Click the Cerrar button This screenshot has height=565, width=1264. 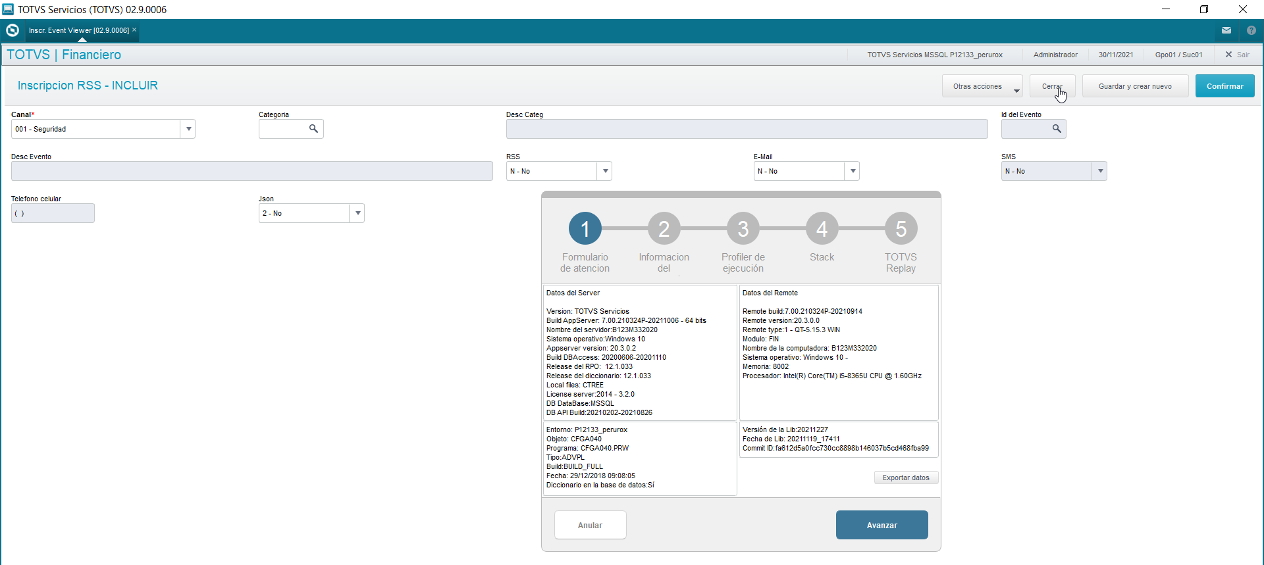(x=1052, y=86)
